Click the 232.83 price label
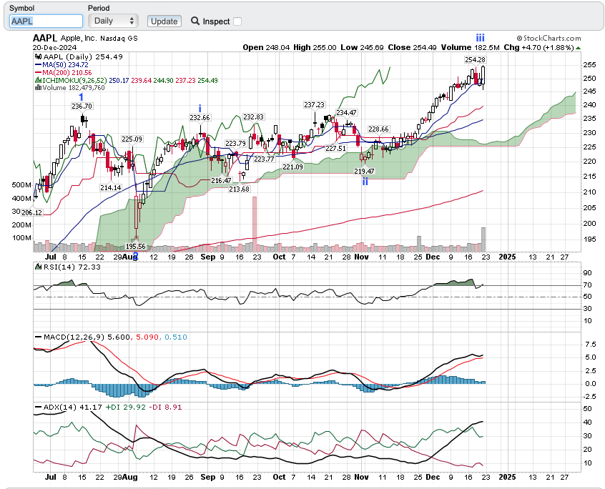This screenshot has height=489, width=605. pyautogui.click(x=253, y=117)
